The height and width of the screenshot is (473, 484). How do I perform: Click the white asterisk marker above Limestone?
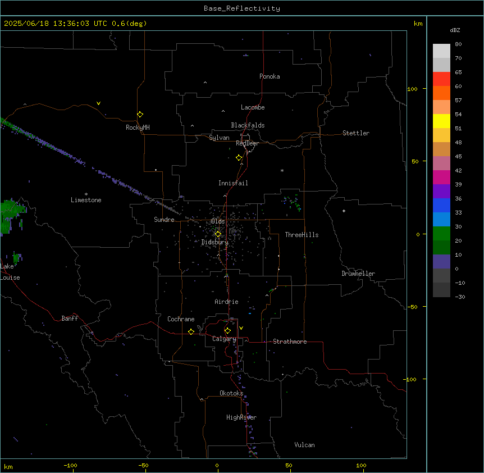86,194
